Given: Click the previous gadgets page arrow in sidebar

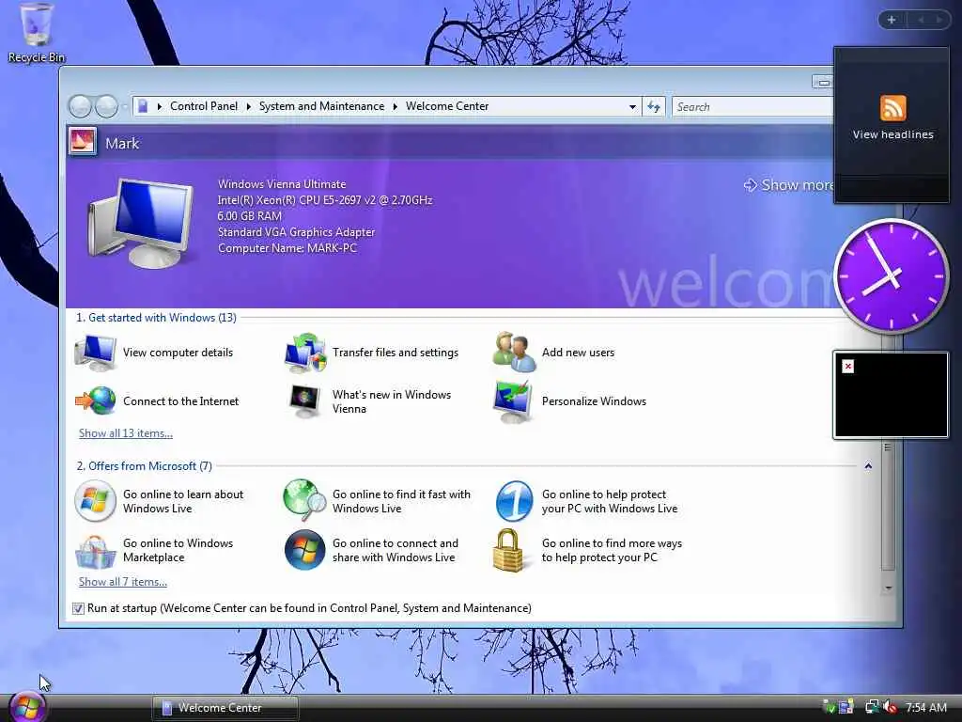Looking at the screenshot, I should (x=921, y=20).
